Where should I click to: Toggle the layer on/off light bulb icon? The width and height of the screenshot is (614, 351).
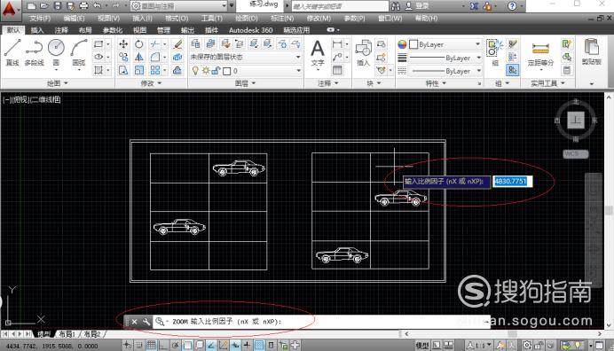tap(195, 71)
